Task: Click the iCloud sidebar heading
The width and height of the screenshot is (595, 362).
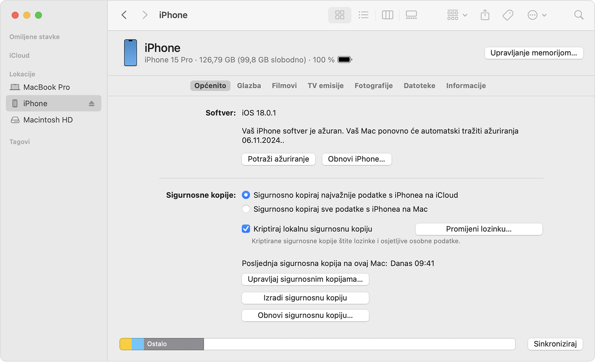Action: click(x=19, y=56)
